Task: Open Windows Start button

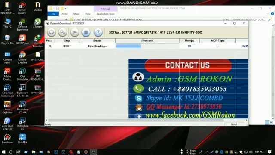Action: 3,152
